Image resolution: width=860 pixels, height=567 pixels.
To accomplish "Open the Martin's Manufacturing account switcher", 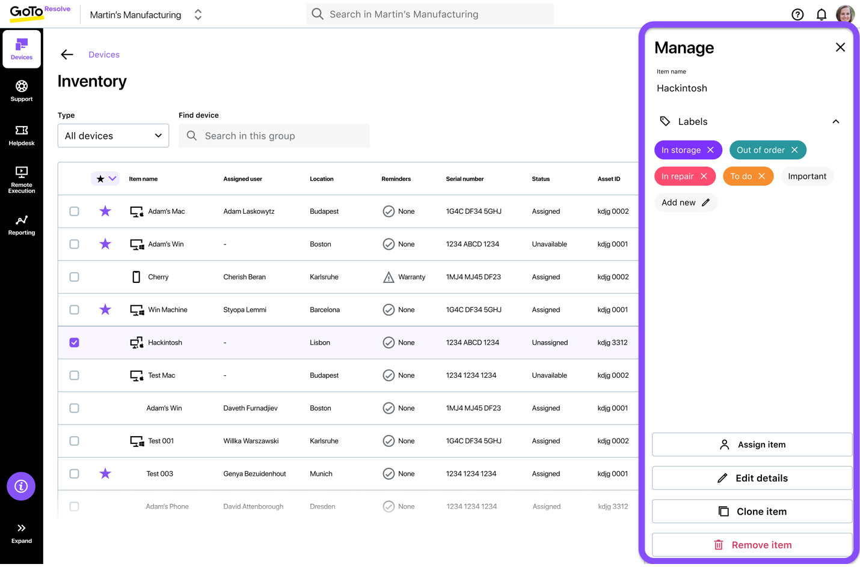I will click(198, 14).
